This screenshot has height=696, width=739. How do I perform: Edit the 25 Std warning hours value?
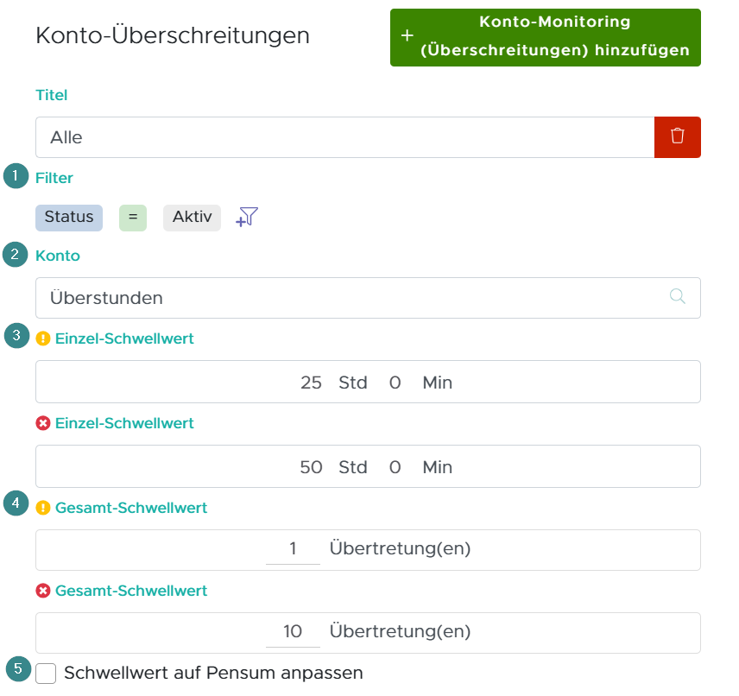(x=311, y=382)
